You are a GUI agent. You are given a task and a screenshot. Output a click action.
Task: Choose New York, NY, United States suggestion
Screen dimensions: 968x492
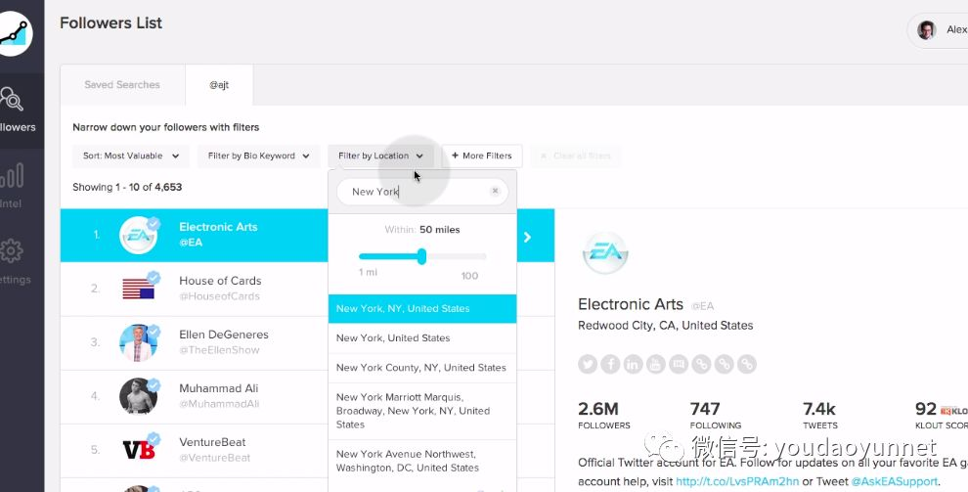click(x=422, y=309)
